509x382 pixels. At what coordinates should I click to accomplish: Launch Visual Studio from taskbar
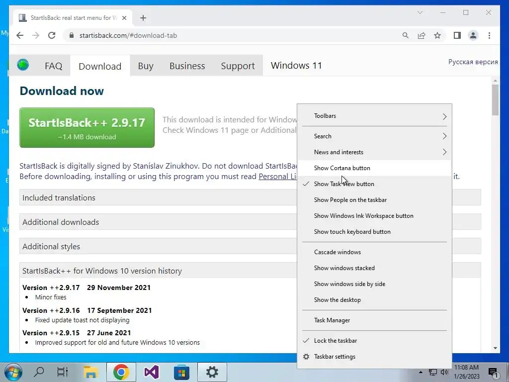[151, 372]
